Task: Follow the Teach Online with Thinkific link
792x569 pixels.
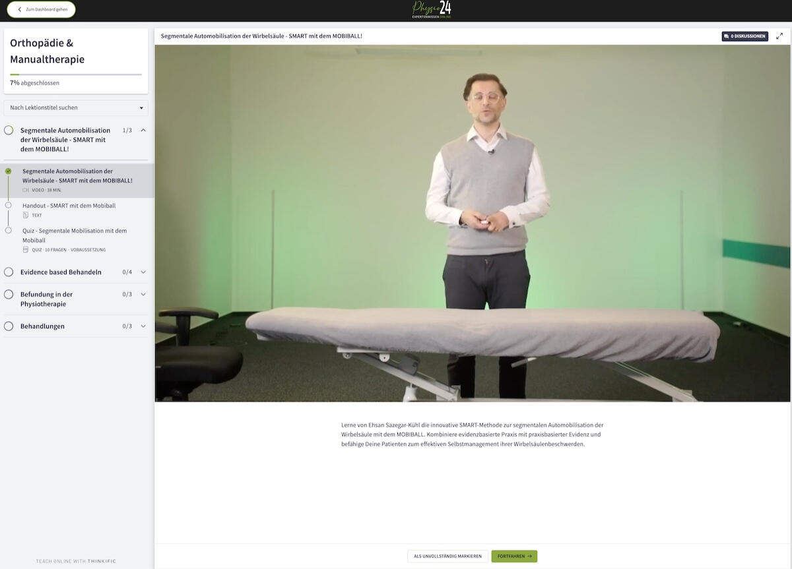Action: pos(76,561)
